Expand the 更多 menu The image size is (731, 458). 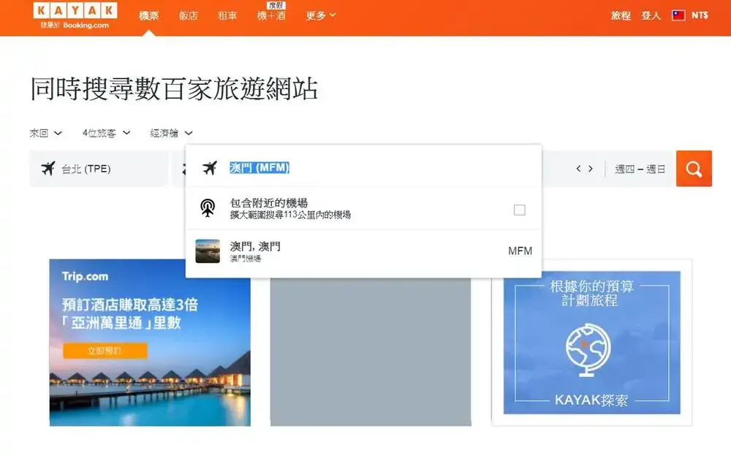tap(321, 16)
